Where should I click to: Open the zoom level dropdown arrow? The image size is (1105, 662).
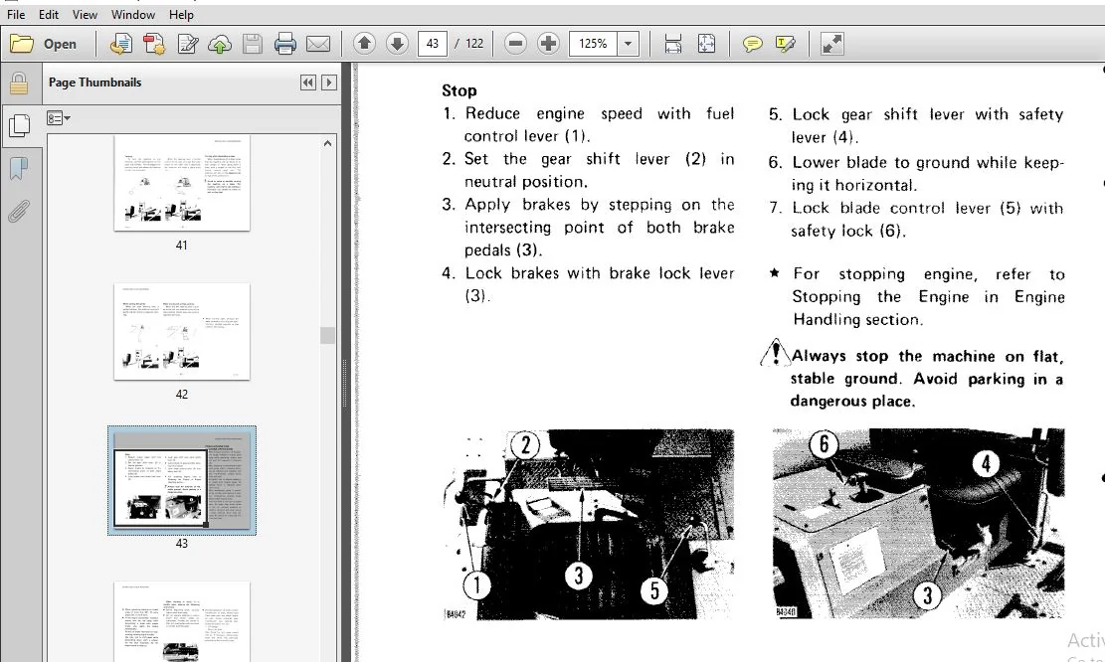click(628, 44)
